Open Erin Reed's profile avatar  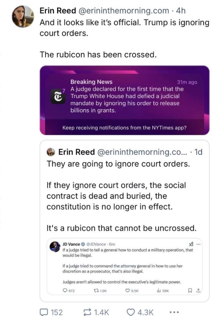[x=23, y=17]
